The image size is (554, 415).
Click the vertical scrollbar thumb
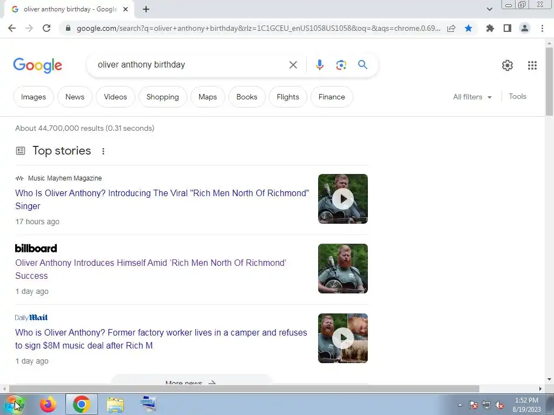point(549,81)
